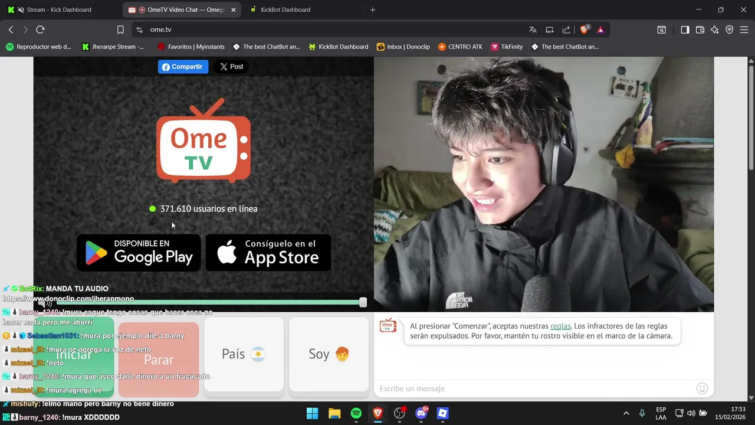Screen dimensions: 755x425
Task: Click the local webcam video
Action: coord(544,184)
